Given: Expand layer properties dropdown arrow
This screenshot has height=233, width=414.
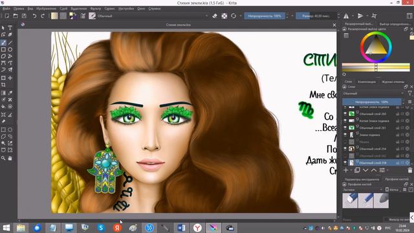Looking at the screenshot, I should (387, 170).
